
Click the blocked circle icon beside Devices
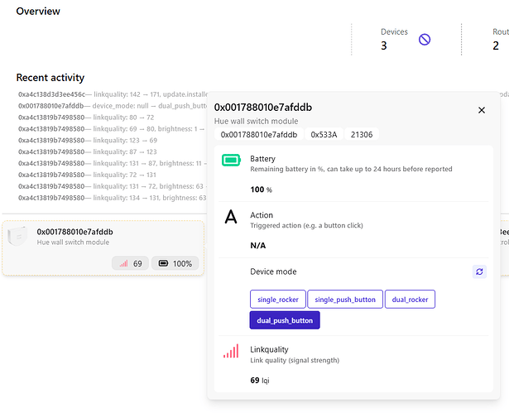[x=425, y=39]
